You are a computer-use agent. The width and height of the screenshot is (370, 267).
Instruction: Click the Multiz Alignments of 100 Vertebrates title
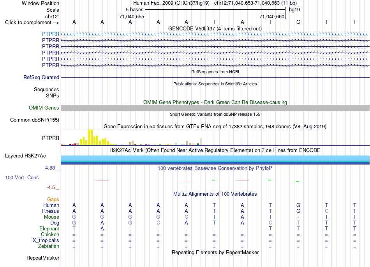pos(215,194)
